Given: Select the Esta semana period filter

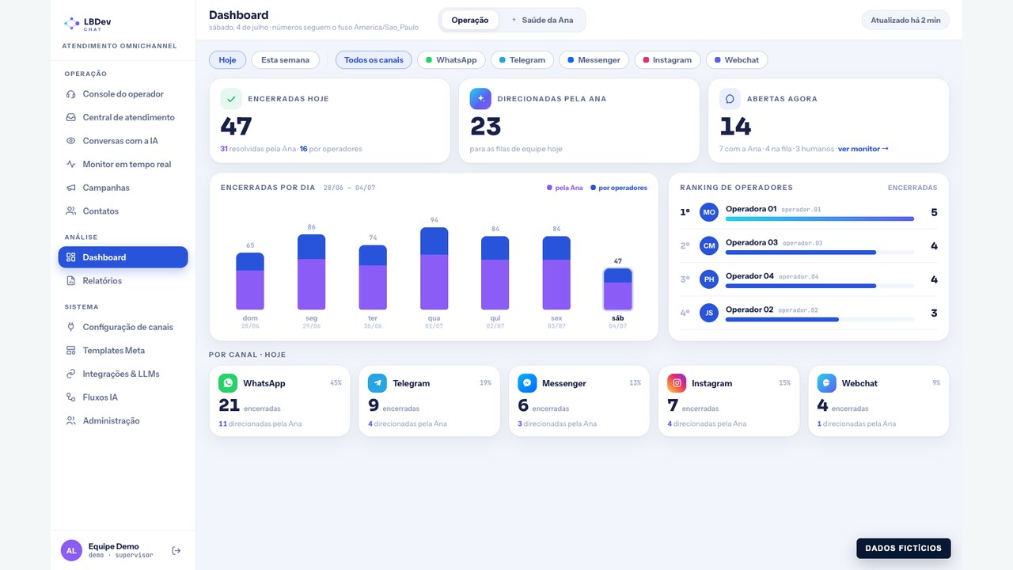Looking at the screenshot, I should 286,60.
